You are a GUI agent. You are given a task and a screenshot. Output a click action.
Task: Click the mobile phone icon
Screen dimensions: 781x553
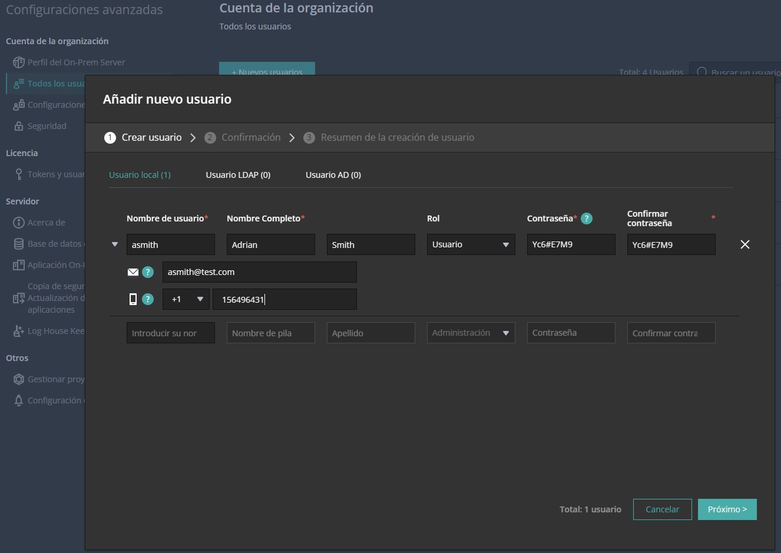(133, 299)
